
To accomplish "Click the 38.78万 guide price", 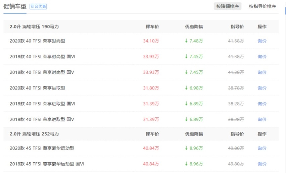I will [236, 88].
